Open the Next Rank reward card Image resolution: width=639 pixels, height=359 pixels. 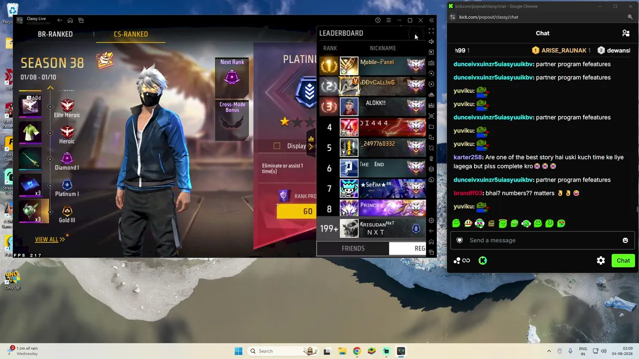232,78
